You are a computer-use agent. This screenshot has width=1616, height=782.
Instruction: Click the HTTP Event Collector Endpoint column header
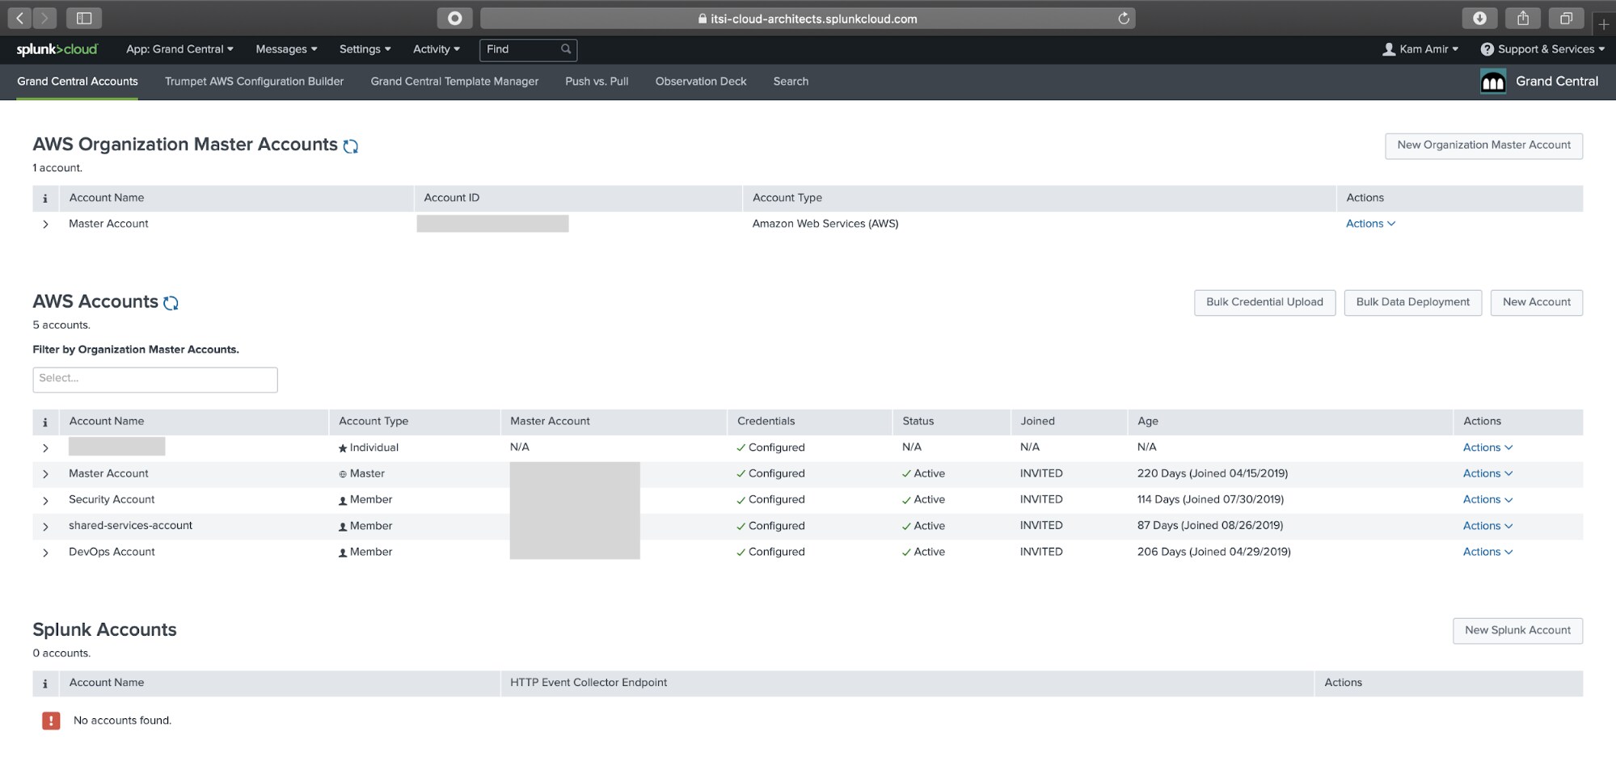click(589, 683)
